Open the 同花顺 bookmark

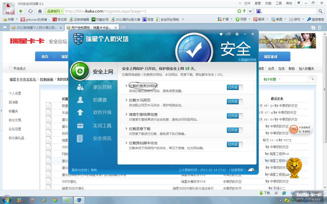pyautogui.click(x=60, y=19)
